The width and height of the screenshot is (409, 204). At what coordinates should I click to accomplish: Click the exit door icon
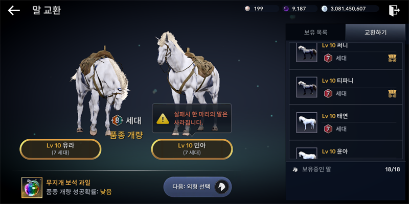click(x=394, y=11)
